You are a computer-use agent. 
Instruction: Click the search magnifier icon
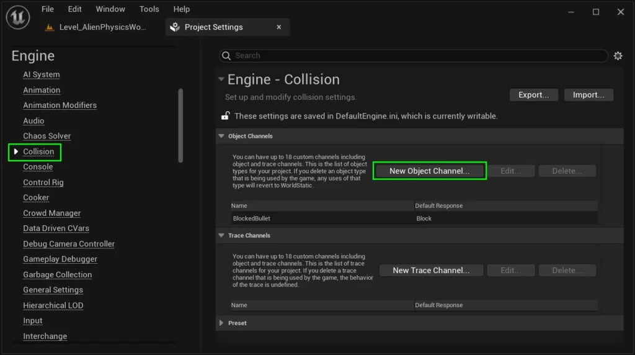pos(227,56)
